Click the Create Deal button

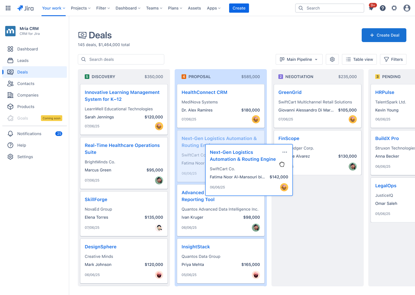pos(384,35)
